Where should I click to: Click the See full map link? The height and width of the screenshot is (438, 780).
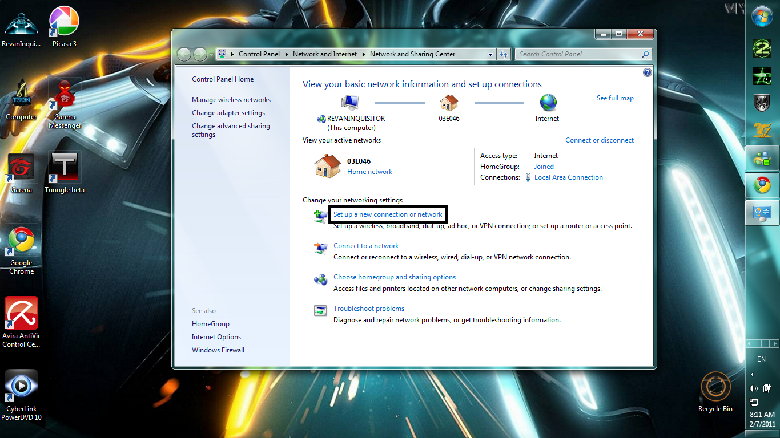click(x=615, y=98)
